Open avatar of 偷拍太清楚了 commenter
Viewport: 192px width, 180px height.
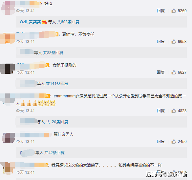[x=8, y=169]
